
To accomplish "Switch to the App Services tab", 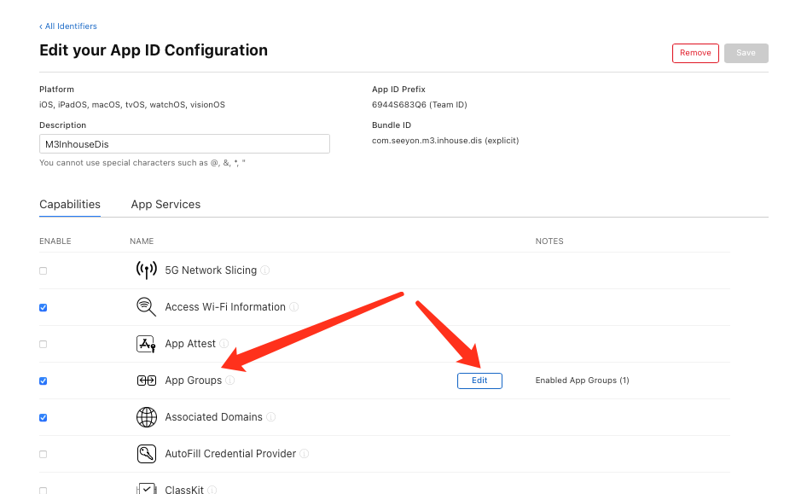I will pos(165,204).
